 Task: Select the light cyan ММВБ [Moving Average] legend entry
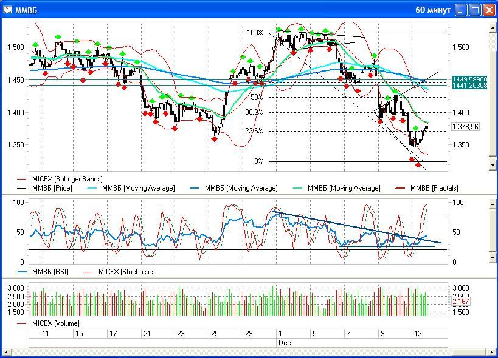point(131,188)
